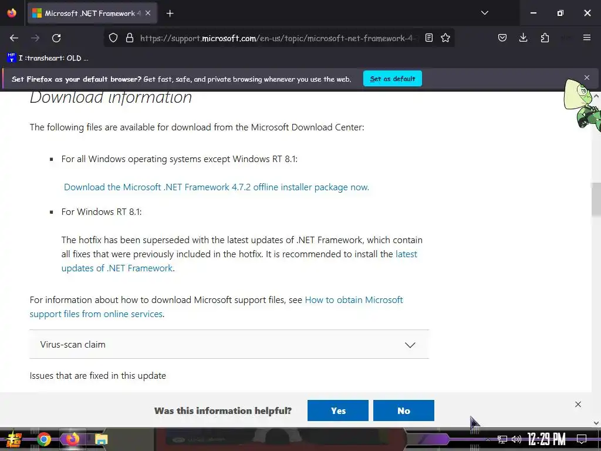Open the Extensions puzzle icon

[x=545, y=38]
